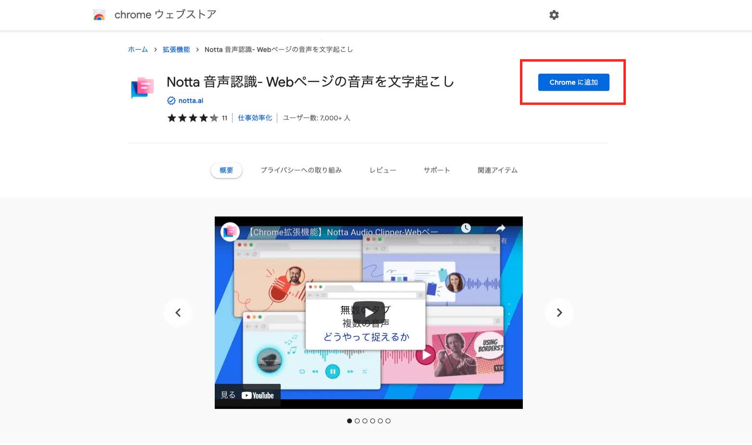Select the second carousel dot indicator
The image size is (752, 445).
(357, 421)
